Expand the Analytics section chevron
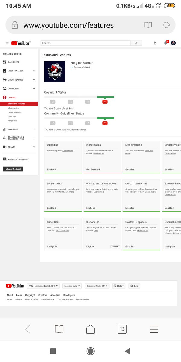 pos(34,129)
